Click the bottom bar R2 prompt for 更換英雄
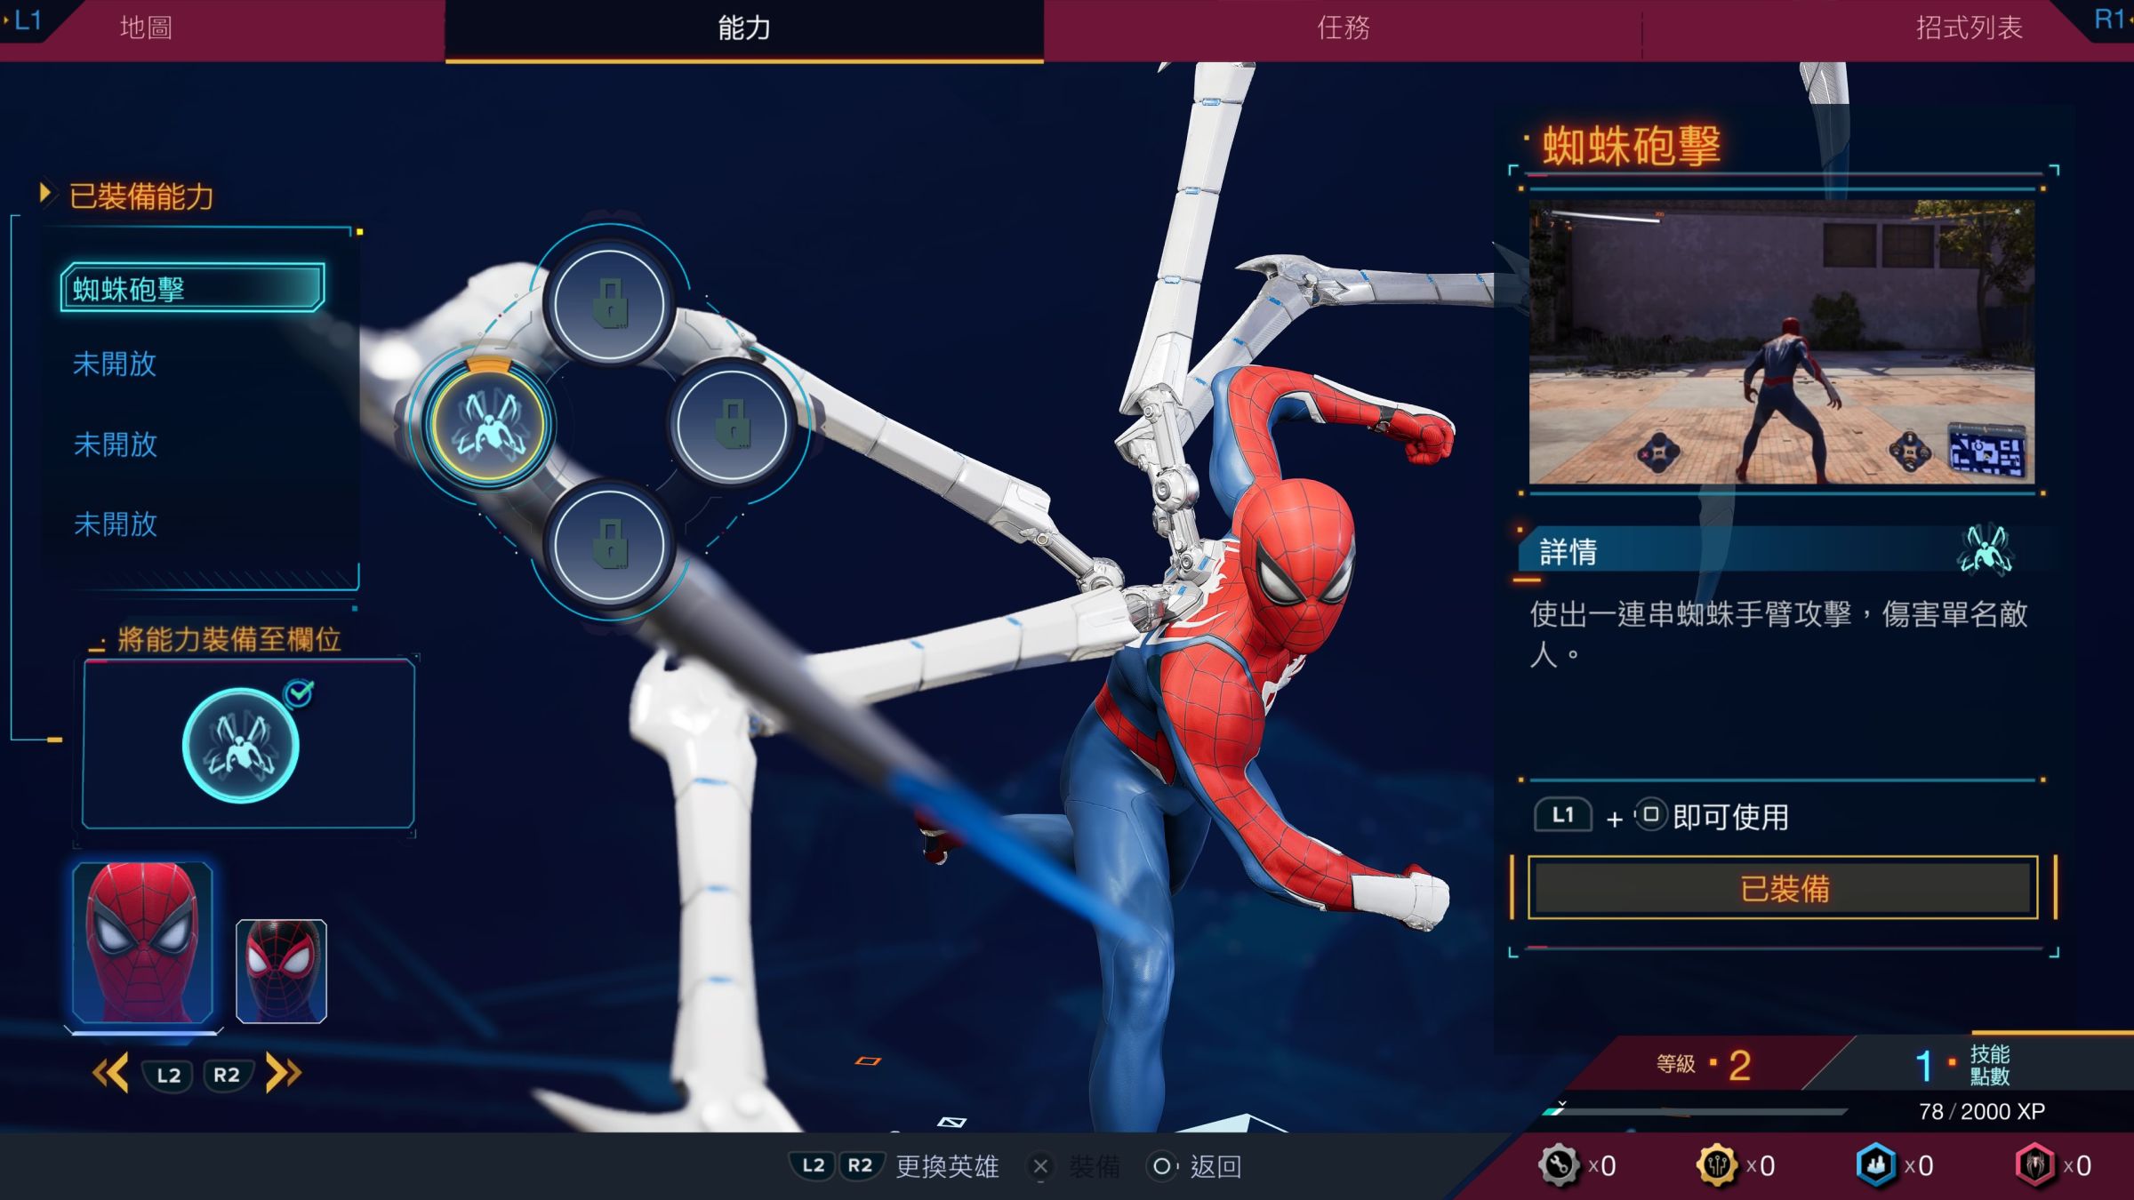This screenshot has height=1200, width=2134. 860,1165
